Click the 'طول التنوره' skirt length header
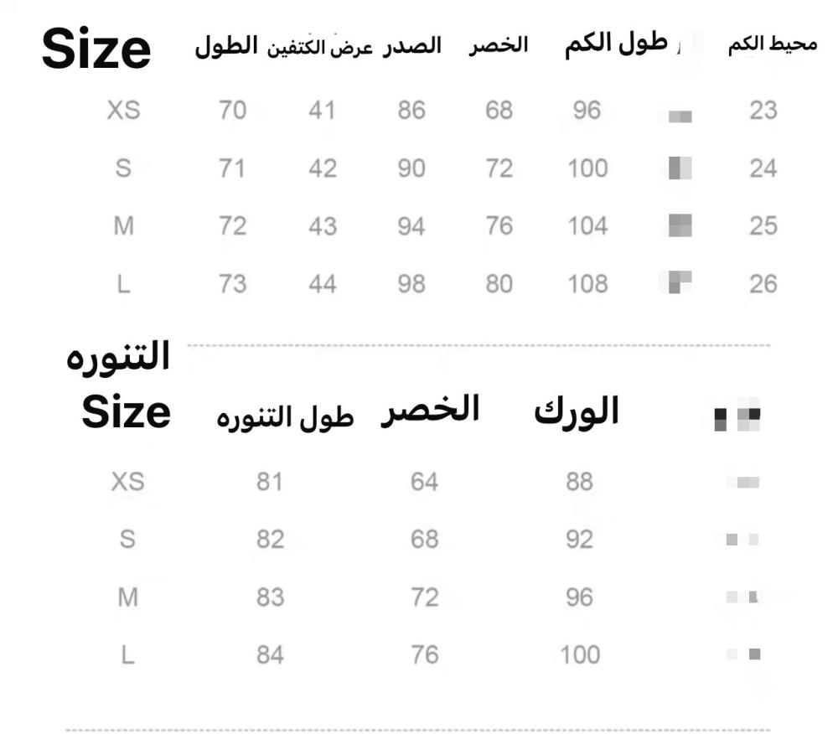838x734 pixels. click(x=286, y=416)
